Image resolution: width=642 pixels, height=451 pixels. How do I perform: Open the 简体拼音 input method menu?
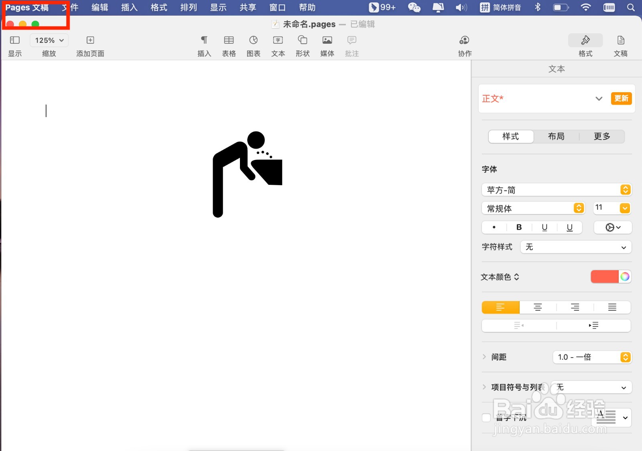click(500, 7)
